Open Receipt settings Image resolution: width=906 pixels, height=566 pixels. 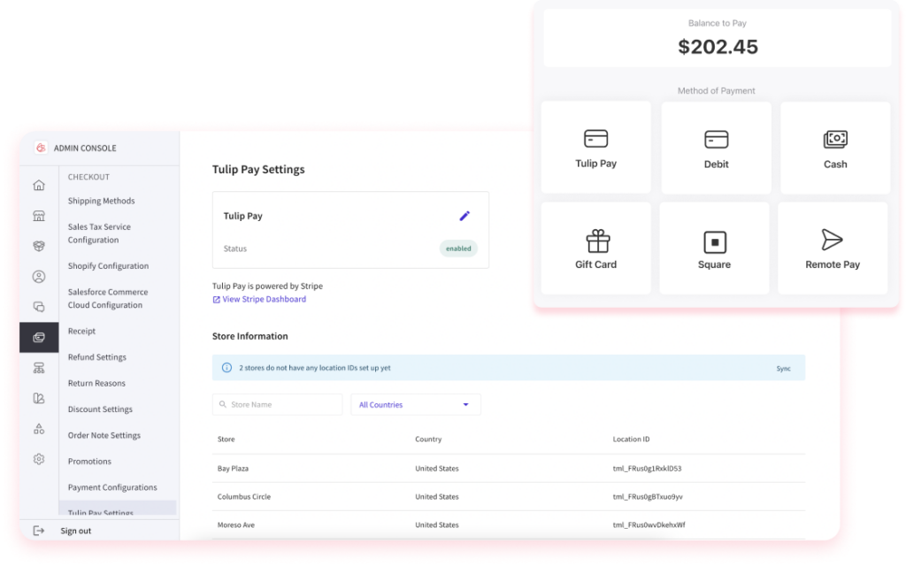tap(81, 332)
